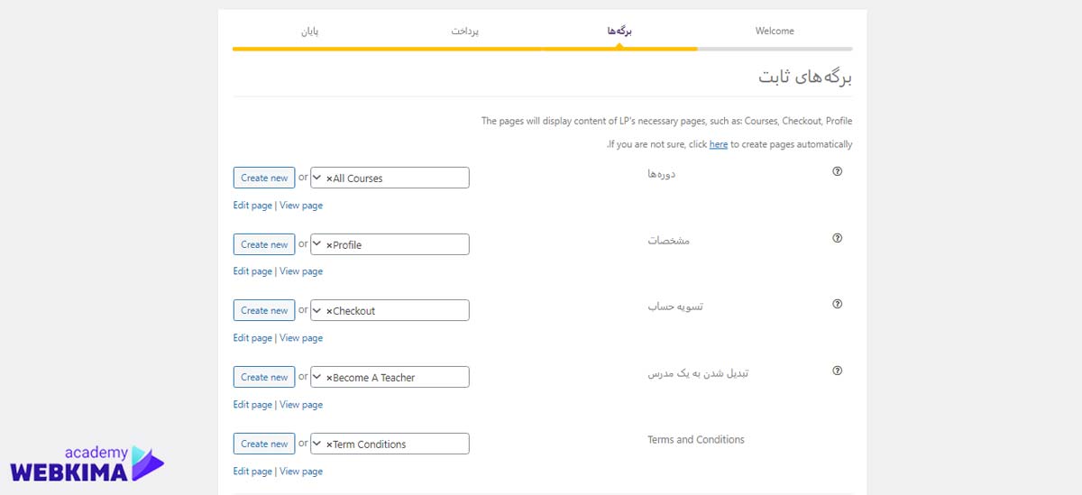Open the Term Conditions page dropdown
This screenshot has height=495, width=1082.
(x=390, y=444)
